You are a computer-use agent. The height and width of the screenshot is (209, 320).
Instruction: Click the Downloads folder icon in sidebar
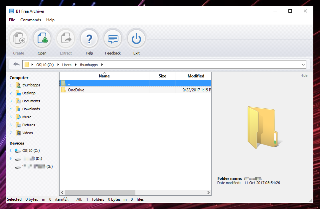coord(18,109)
